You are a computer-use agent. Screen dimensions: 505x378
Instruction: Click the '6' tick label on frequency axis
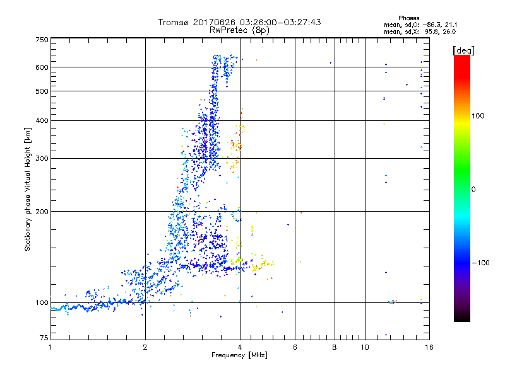(x=295, y=347)
